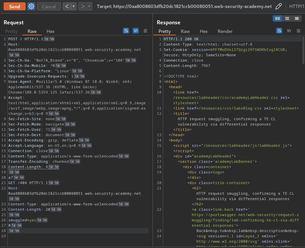Open history dropdown next to back arrow

click(x=74, y=6)
